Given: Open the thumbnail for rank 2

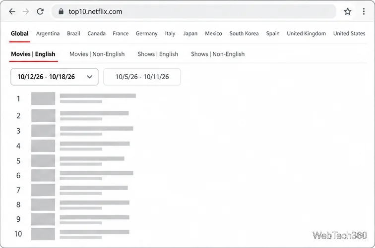Looking at the screenshot, I should [x=43, y=115].
